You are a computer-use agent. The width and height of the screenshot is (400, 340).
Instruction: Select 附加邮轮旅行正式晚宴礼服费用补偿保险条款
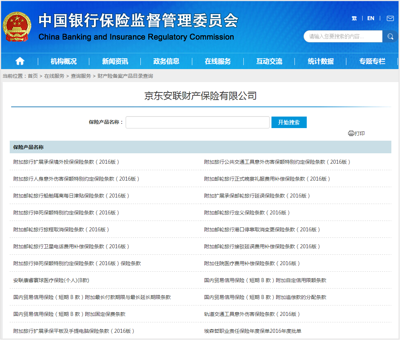(267, 179)
